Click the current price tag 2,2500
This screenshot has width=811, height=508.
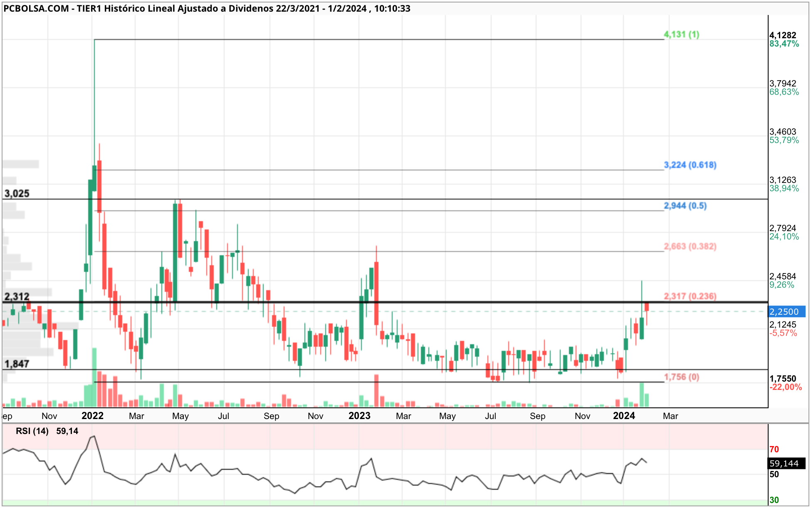click(x=787, y=311)
